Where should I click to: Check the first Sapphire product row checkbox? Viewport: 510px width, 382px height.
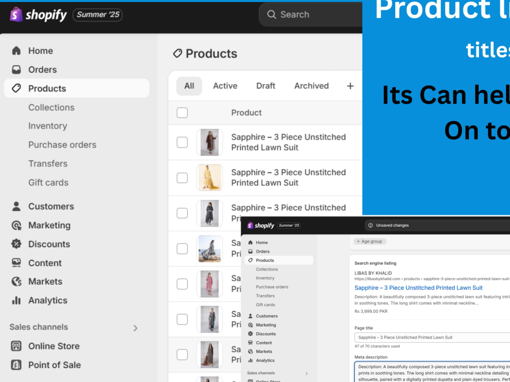coord(182,142)
